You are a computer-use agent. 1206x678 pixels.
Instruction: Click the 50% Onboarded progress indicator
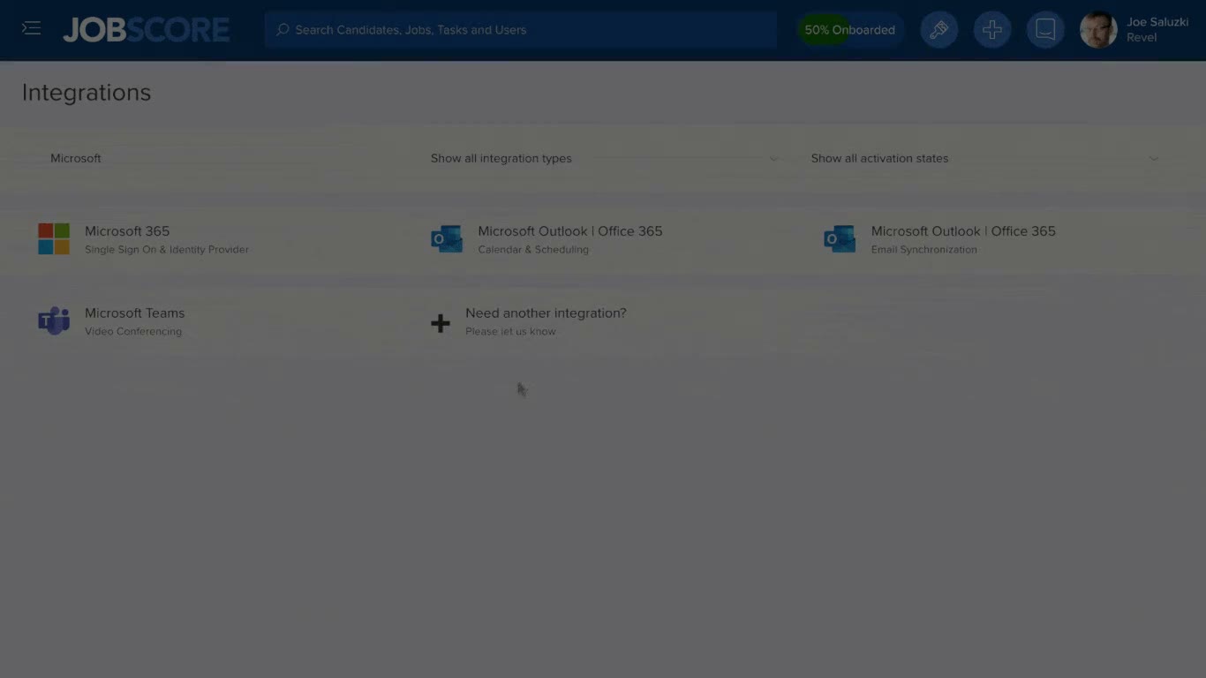[x=850, y=30]
